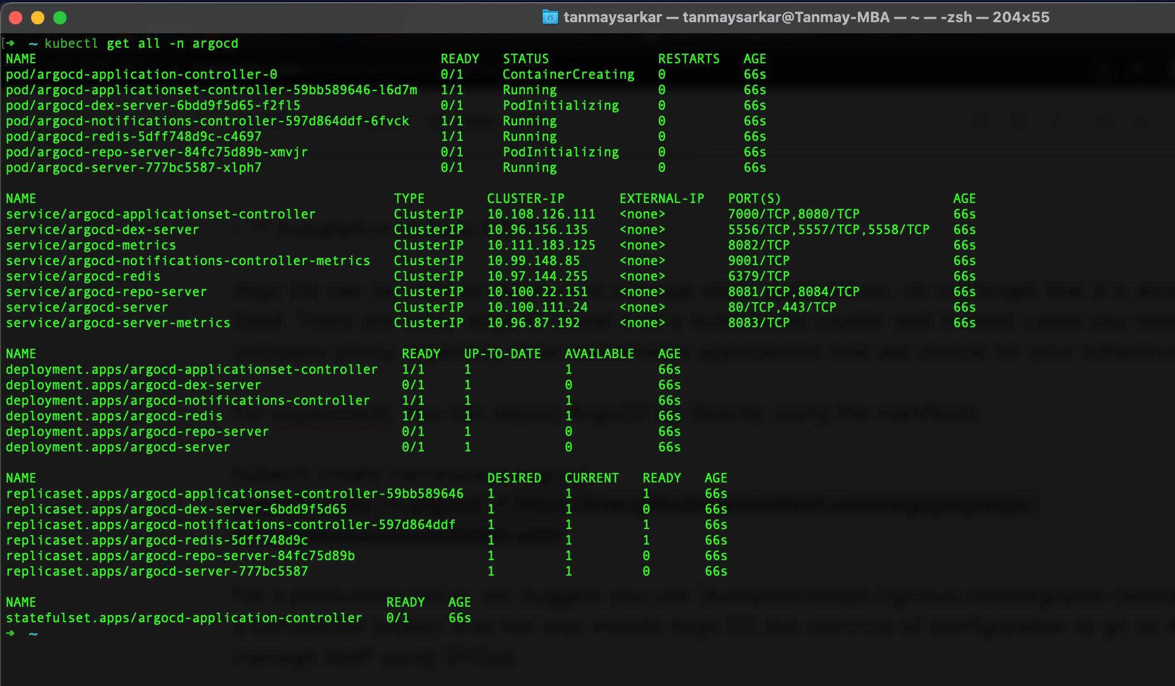Click the EXTERNAL-IP column header
This screenshot has height=686, width=1175.
pyautogui.click(x=661, y=199)
